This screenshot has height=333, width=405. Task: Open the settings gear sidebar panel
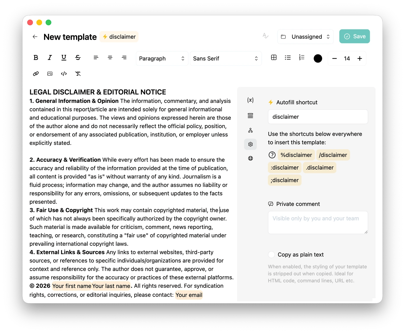(x=251, y=144)
